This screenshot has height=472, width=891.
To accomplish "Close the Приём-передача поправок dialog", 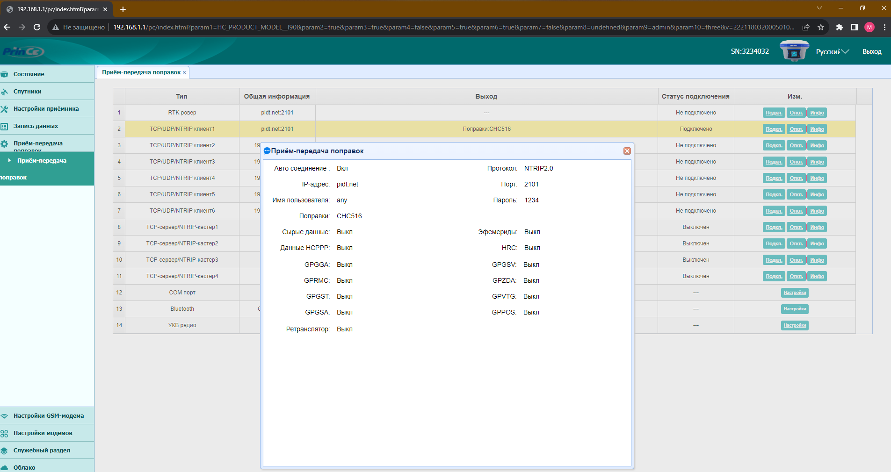I will (627, 151).
